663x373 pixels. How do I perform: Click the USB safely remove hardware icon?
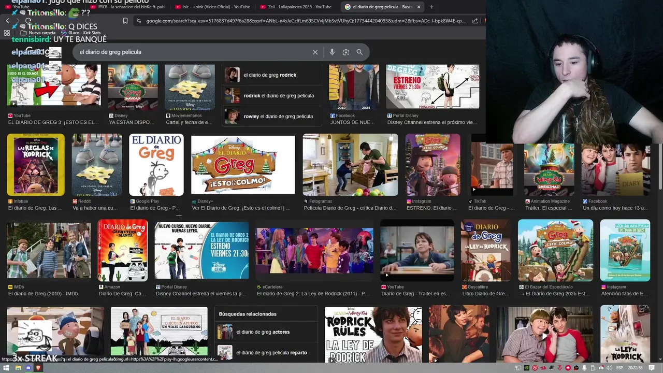593,368
